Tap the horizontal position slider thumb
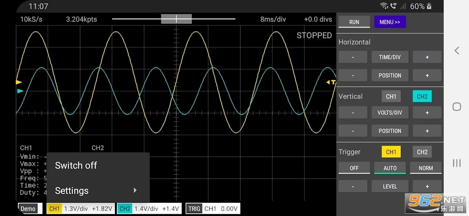The height and width of the screenshot is (216, 469). pyautogui.click(x=176, y=19)
